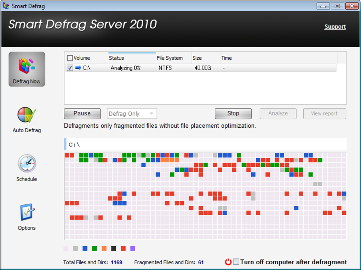Select the 40.00G size cell
361x270 pixels.
click(x=202, y=68)
